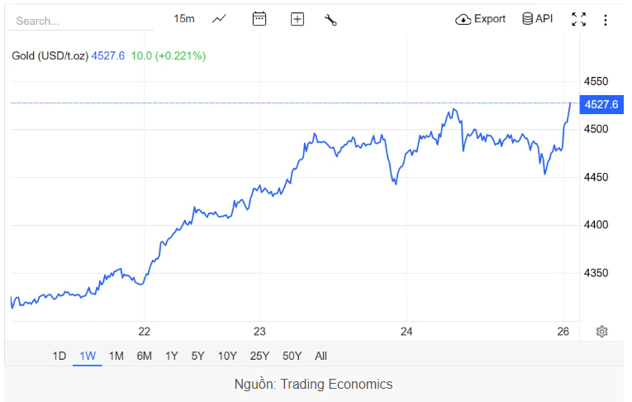Switch to 6M time range
This screenshot has height=402, width=632.
pos(144,356)
